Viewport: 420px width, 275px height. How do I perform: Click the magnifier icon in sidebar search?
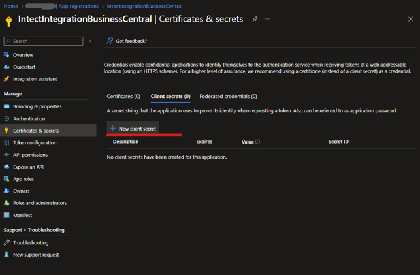click(x=8, y=41)
